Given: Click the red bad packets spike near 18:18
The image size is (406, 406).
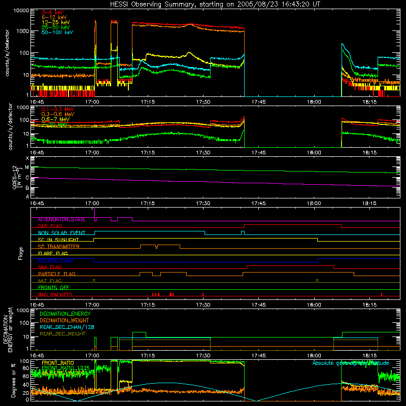Looking at the screenshot, I should (x=382, y=294).
